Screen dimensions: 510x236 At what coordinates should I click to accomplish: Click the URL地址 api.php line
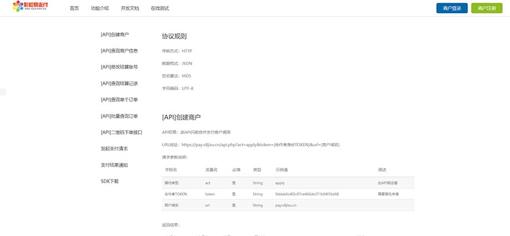[251, 145]
